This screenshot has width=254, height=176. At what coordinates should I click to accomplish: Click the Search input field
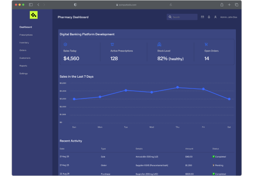coord(182,17)
